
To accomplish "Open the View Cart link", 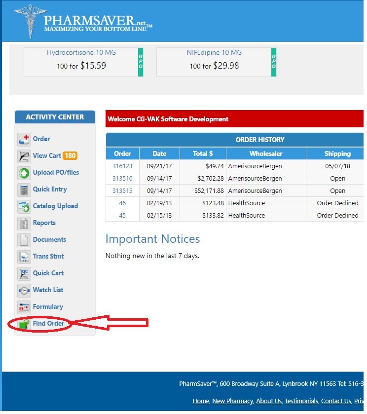I will tap(47, 155).
